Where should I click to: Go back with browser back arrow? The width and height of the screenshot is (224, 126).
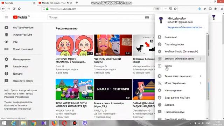point(3,9)
